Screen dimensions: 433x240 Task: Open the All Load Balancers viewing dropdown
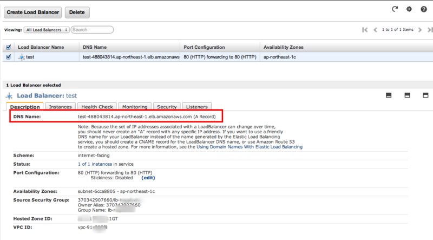[47, 30]
